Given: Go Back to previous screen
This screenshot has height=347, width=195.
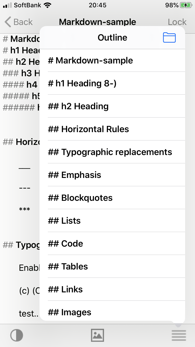Looking at the screenshot, I should coord(18,22).
